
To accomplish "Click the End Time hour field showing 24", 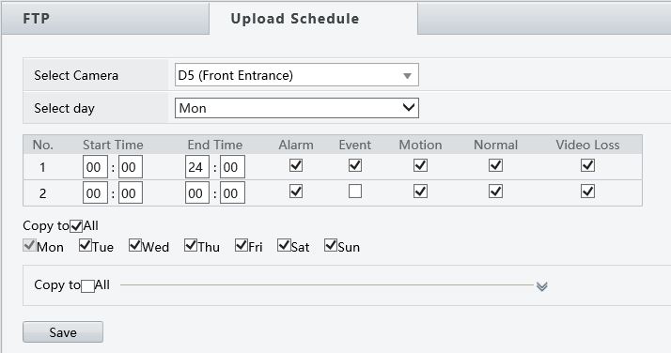I will click(197, 167).
